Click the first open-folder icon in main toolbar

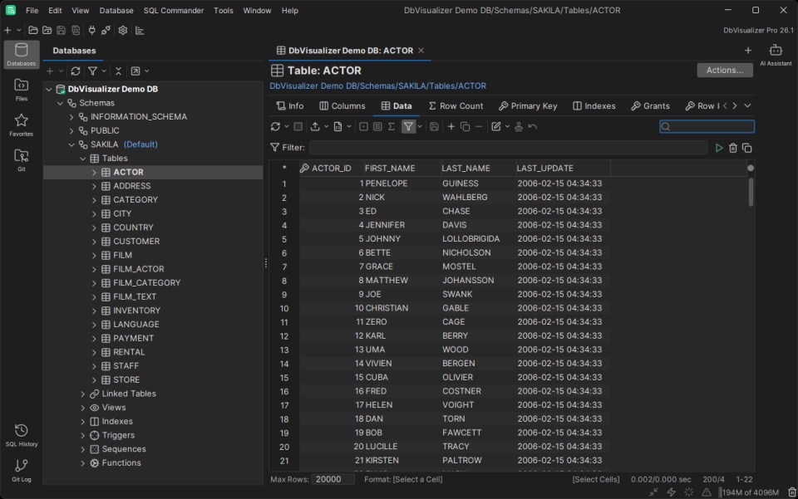point(33,30)
